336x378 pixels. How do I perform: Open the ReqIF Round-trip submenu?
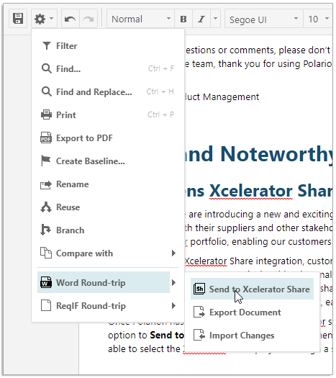(x=108, y=306)
